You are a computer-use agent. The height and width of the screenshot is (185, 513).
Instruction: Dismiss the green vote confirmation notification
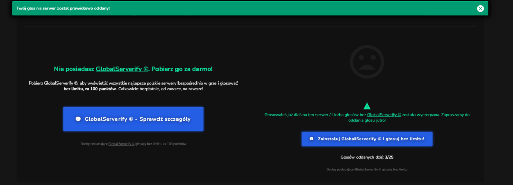click(x=480, y=9)
